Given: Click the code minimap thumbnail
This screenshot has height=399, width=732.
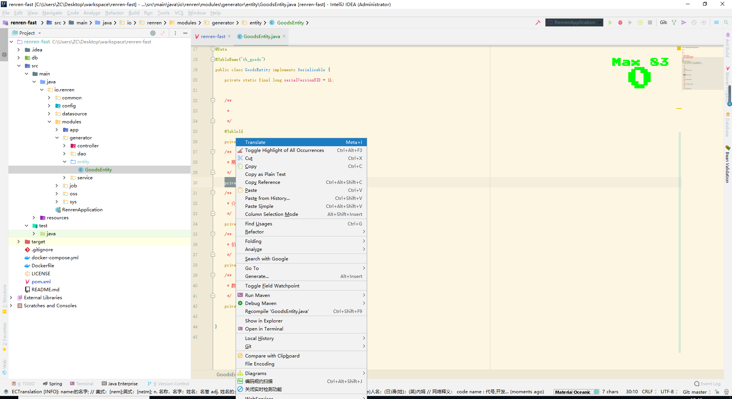Looking at the screenshot, I should tap(702, 68).
